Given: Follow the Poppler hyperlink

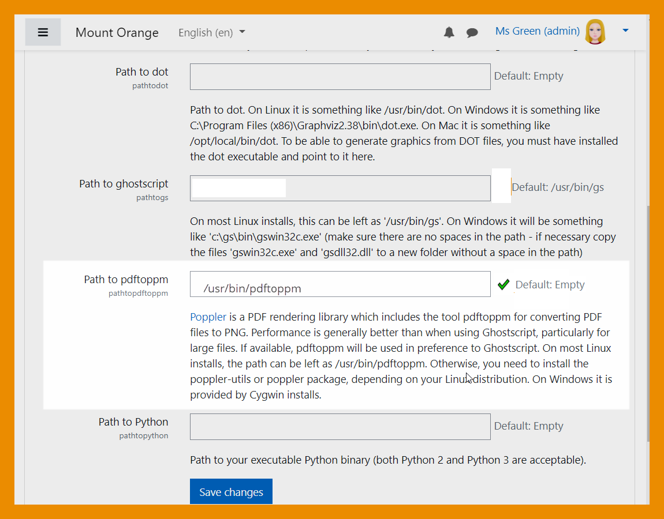Looking at the screenshot, I should click(x=208, y=317).
